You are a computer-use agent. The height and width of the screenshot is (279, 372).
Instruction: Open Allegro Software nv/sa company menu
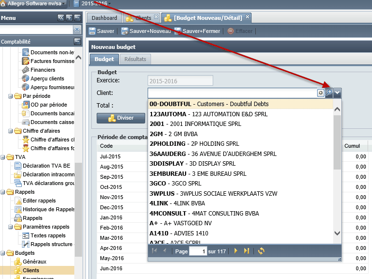click(x=33, y=3)
